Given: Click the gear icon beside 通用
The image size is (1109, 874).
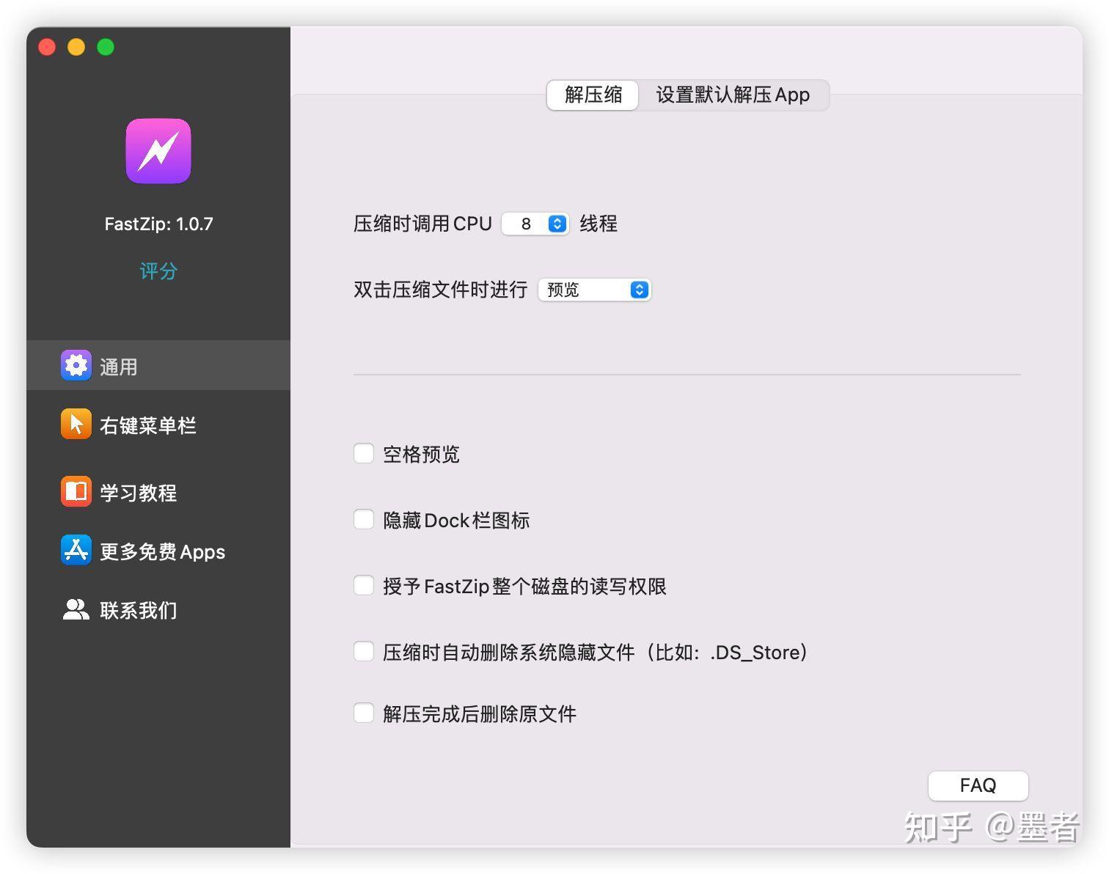Looking at the screenshot, I should 76,365.
